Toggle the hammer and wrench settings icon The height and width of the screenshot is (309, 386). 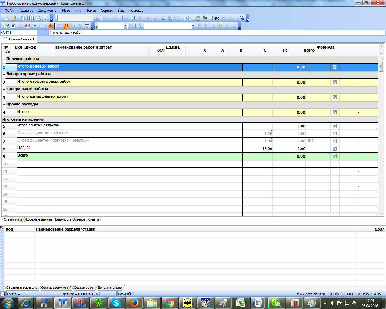[51, 26]
